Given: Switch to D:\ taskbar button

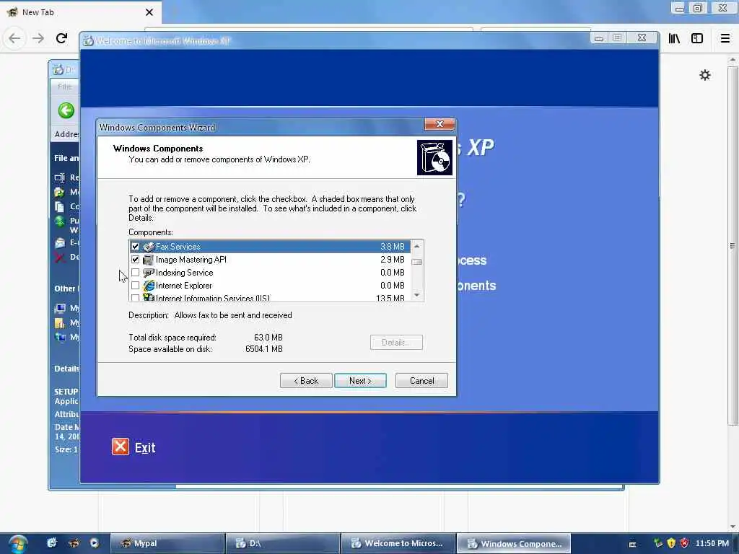Looking at the screenshot, I should [283, 544].
